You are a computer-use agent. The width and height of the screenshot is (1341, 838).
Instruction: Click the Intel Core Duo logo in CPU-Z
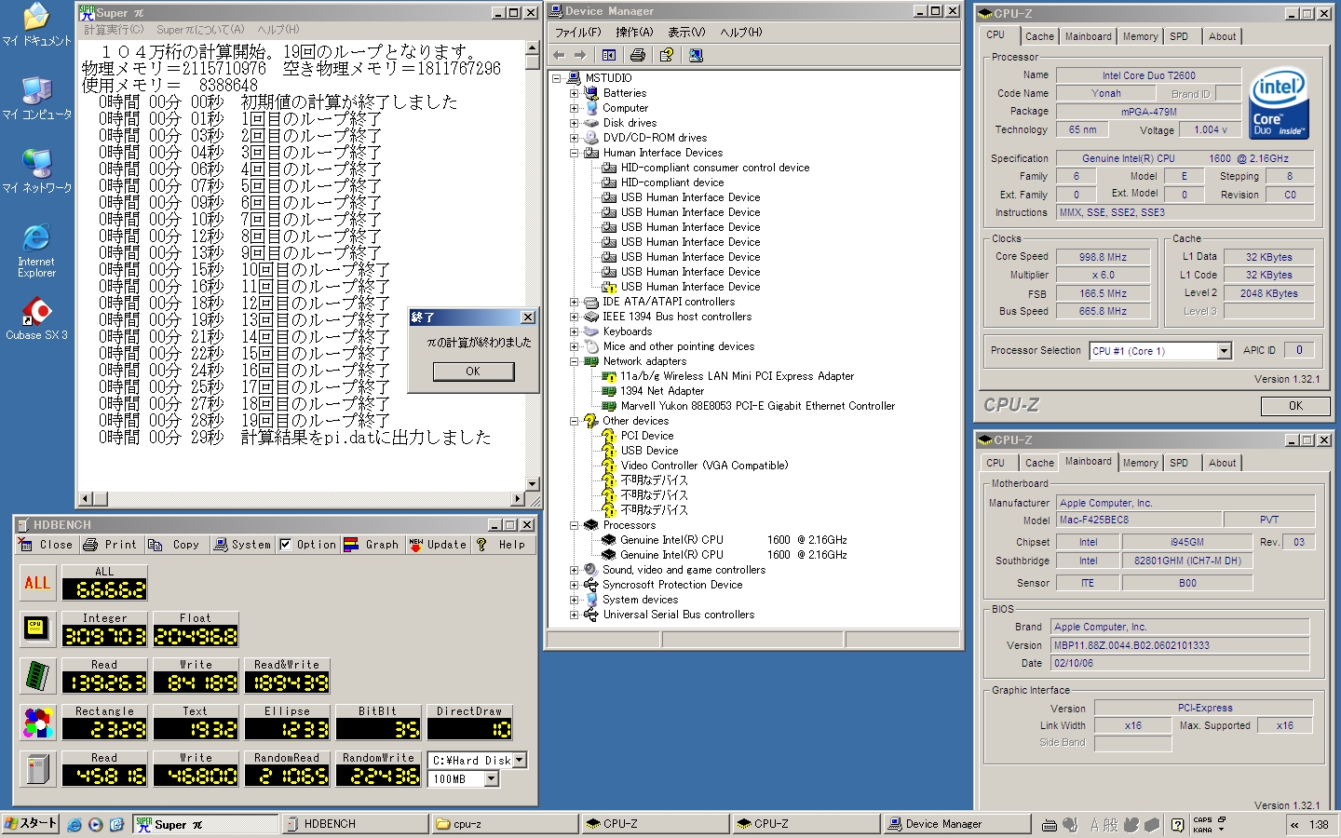[1279, 103]
